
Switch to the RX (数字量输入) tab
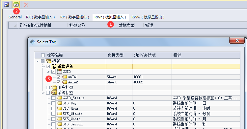point(41,17)
